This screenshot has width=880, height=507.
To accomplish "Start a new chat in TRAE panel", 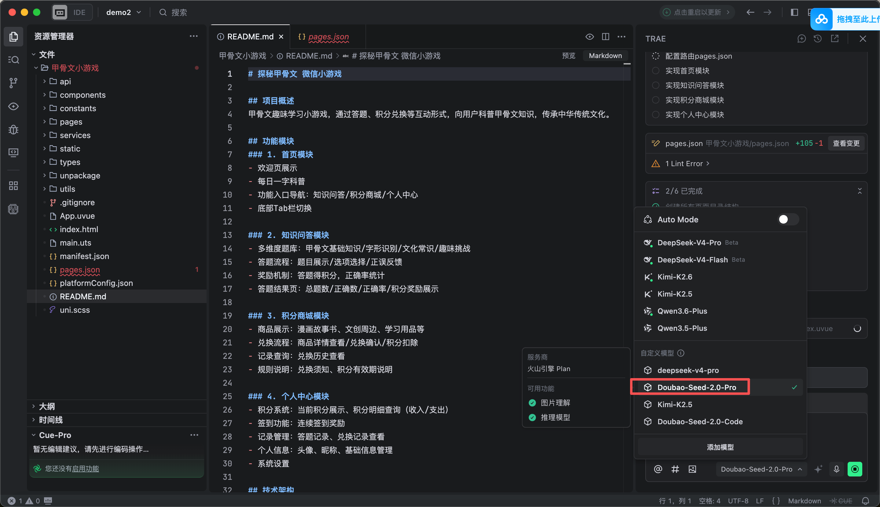I will tap(801, 38).
